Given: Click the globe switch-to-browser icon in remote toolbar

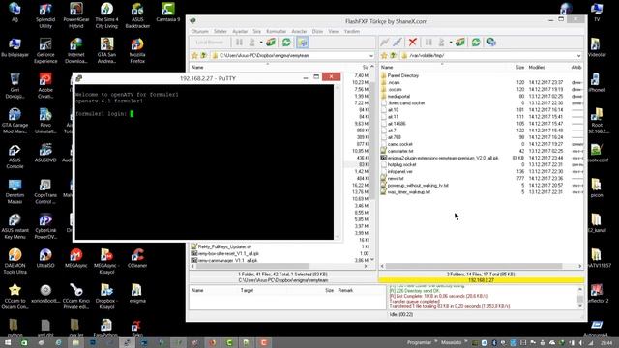Looking at the screenshot, I should click(x=491, y=42).
